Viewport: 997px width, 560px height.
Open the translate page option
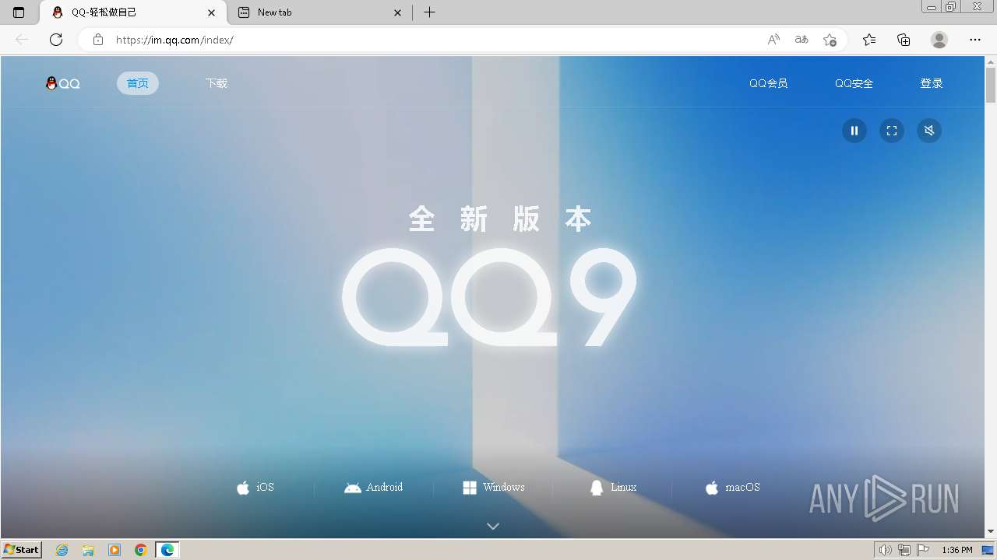tap(801, 40)
